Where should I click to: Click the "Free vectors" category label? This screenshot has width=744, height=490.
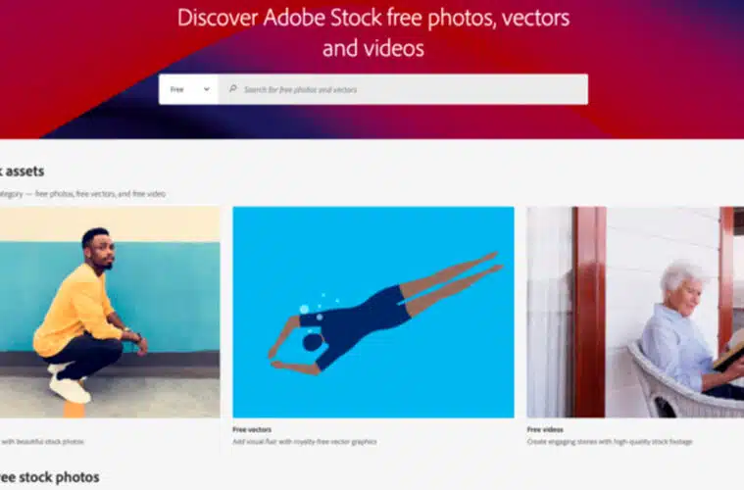(x=252, y=429)
